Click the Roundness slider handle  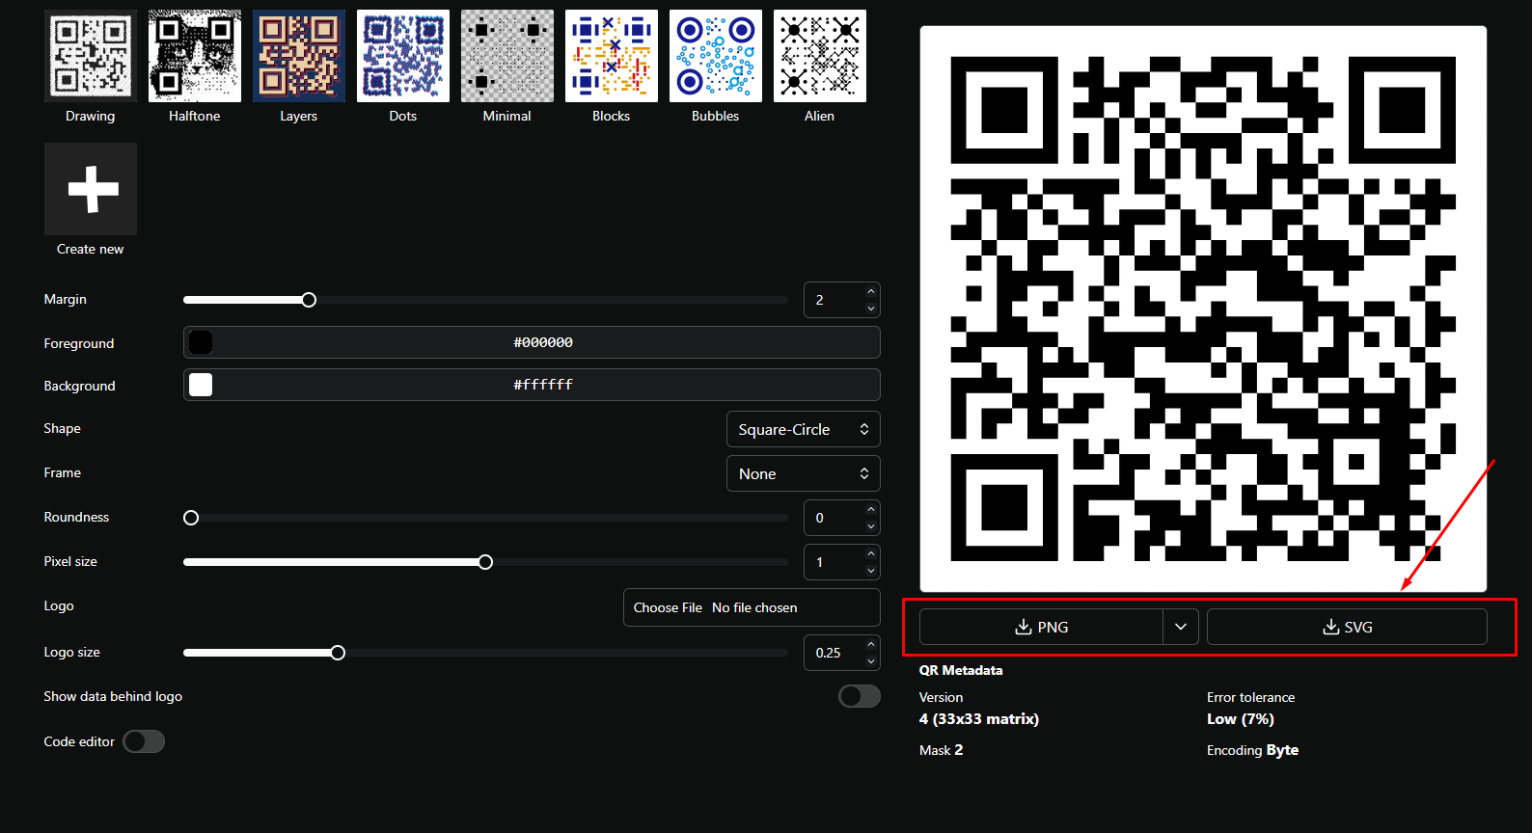click(x=191, y=518)
